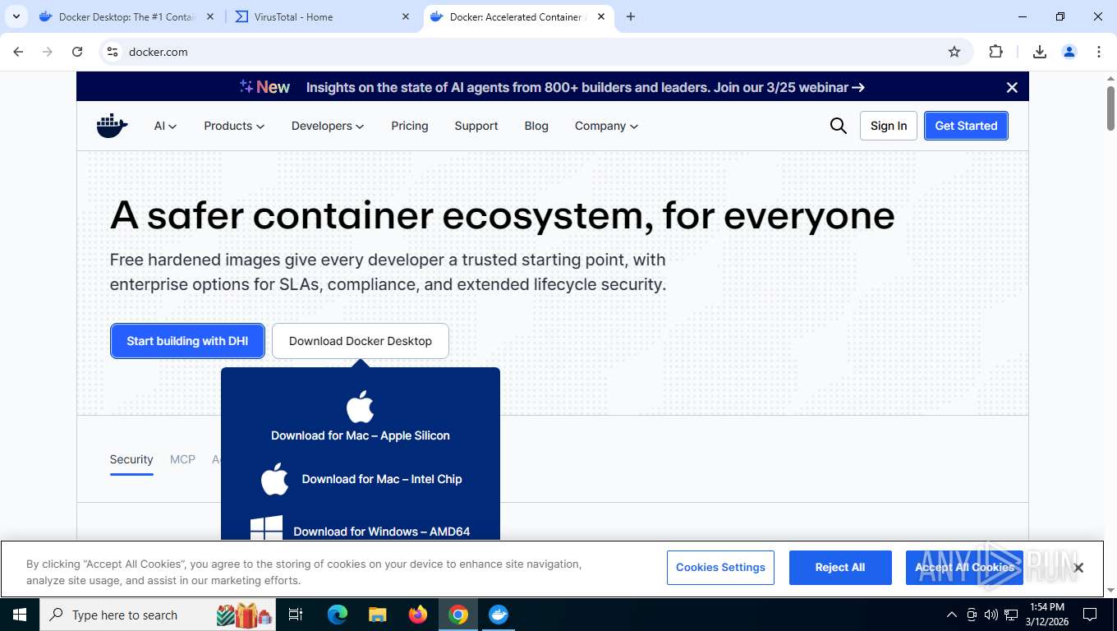Open the tab search dropdown arrow
The width and height of the screenshot is (1117, 631).
point(16,16)
